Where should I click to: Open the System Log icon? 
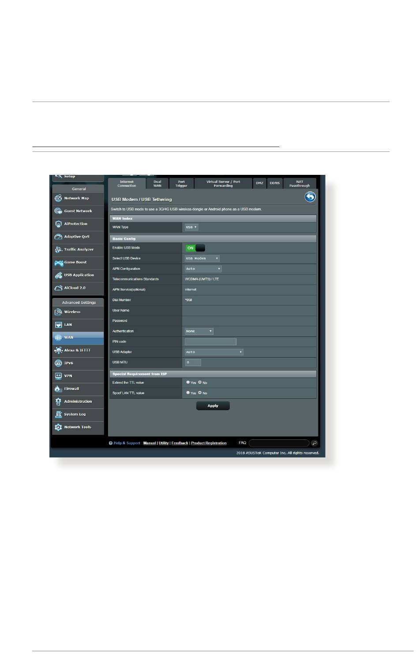click(x=58, y=415)
